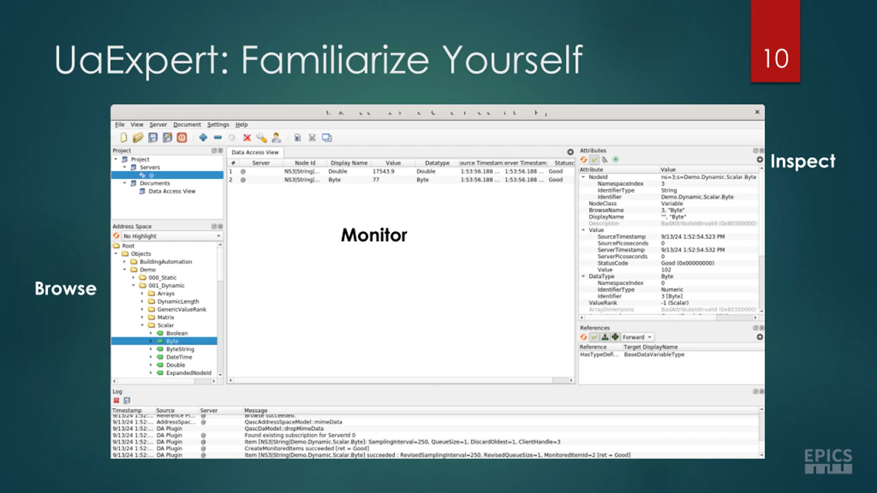The height and width of the screenshot is (493, 877).
Task: Expand the 000_Static folder
Action: tap(134, 277)
